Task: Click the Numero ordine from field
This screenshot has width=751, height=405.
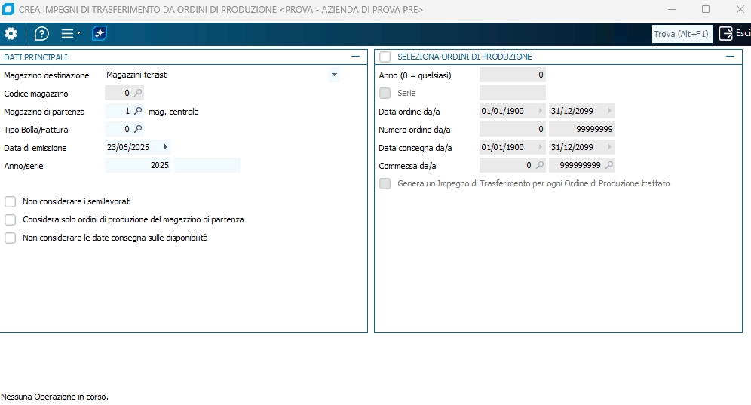Action: (x=513, y=129)
